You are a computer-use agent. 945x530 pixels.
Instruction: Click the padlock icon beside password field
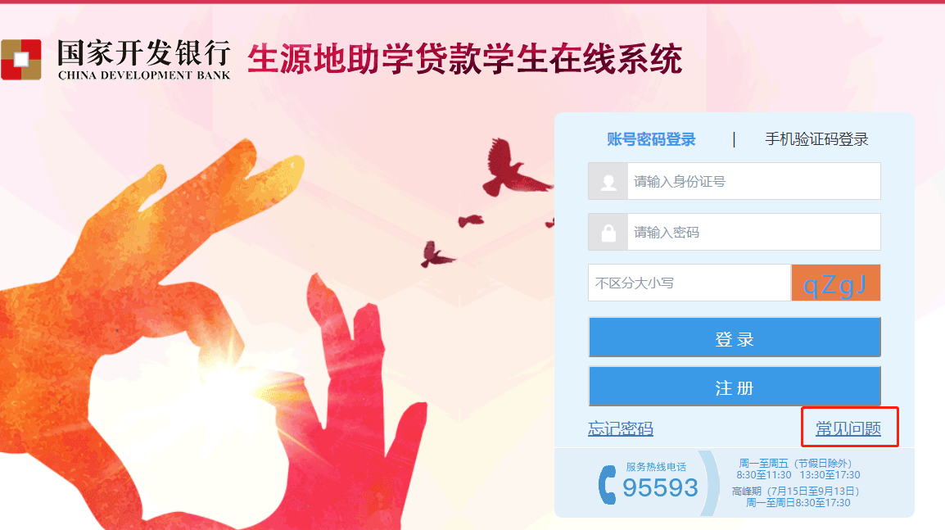[x=608, y=232]
